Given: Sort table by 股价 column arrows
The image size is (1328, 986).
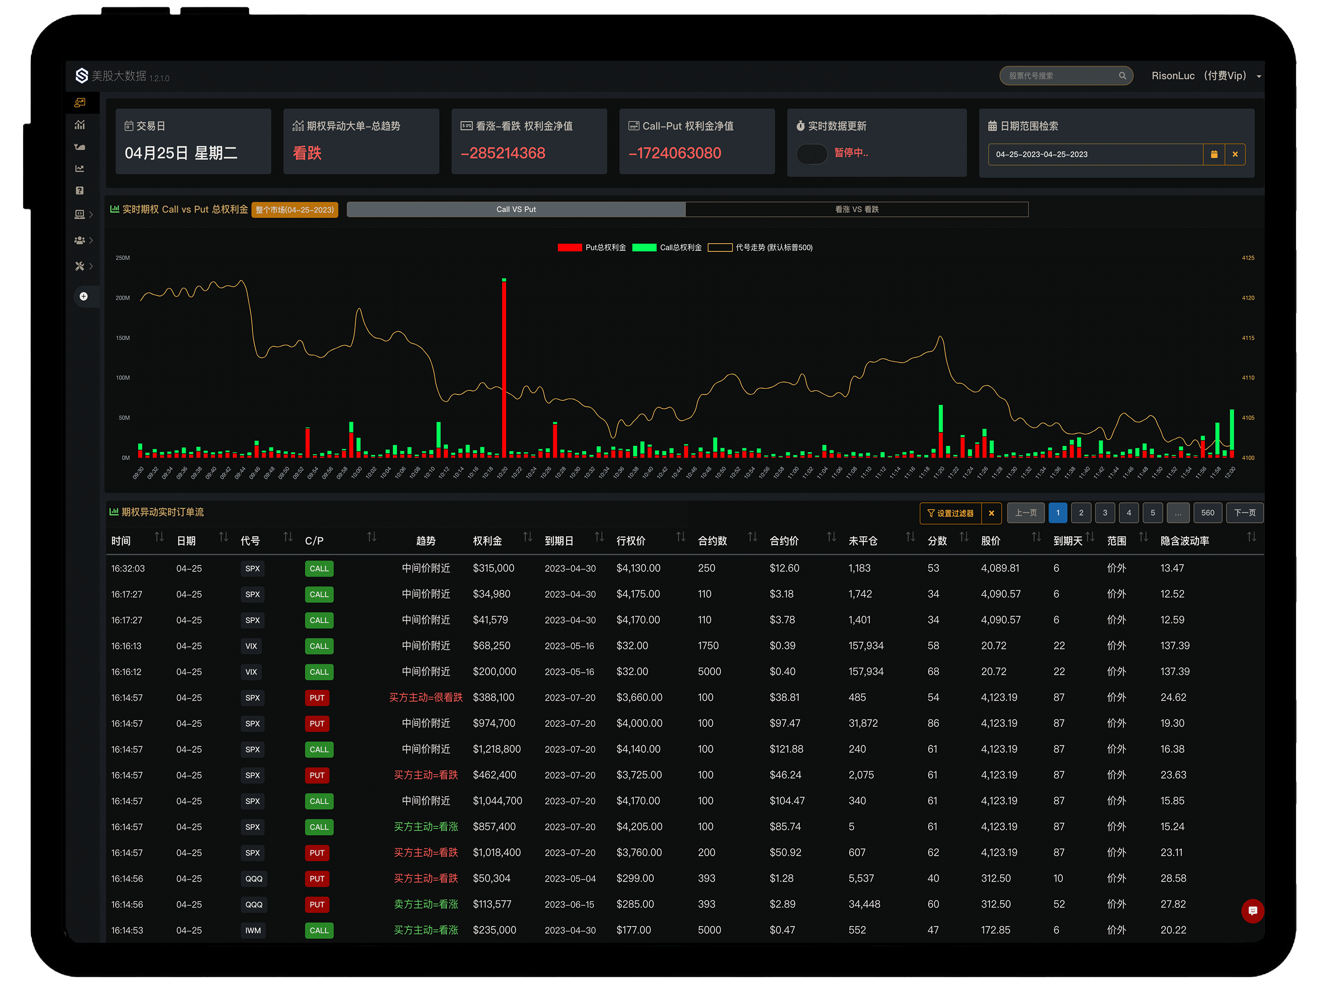Looking at the screenshot, I should (x=1037, y=537).
